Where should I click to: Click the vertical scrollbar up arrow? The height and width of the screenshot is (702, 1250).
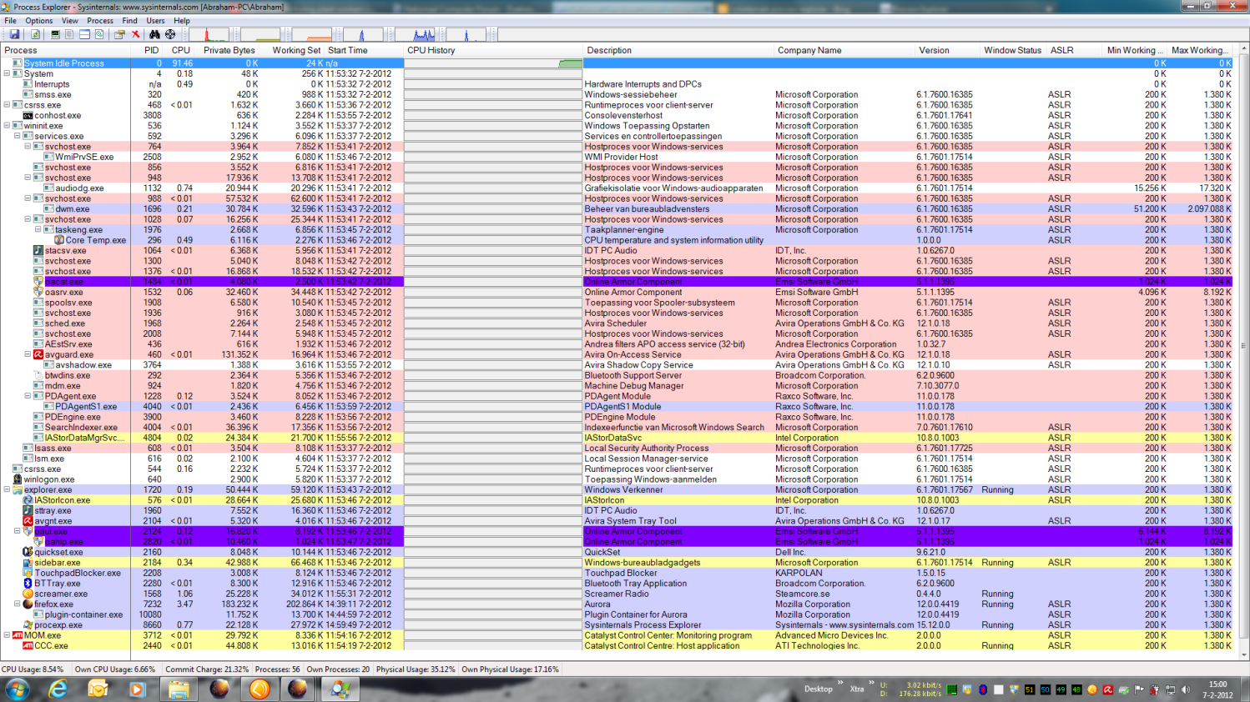[x=1243, y=50]
